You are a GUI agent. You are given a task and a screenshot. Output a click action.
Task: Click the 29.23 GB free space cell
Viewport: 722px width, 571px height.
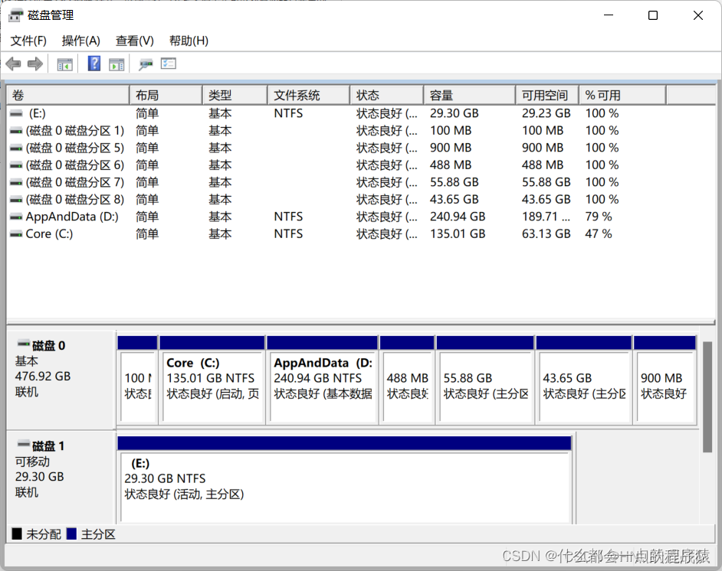click(x=546, y=113)
